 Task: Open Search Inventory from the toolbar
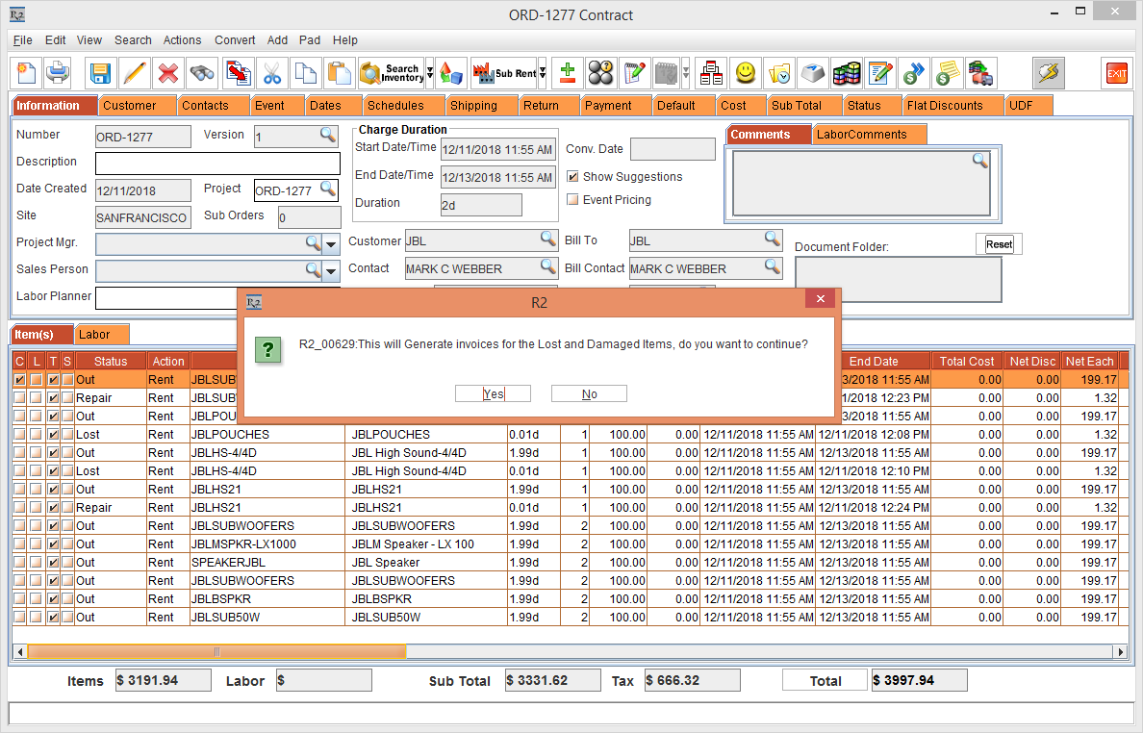pos(391,73)
